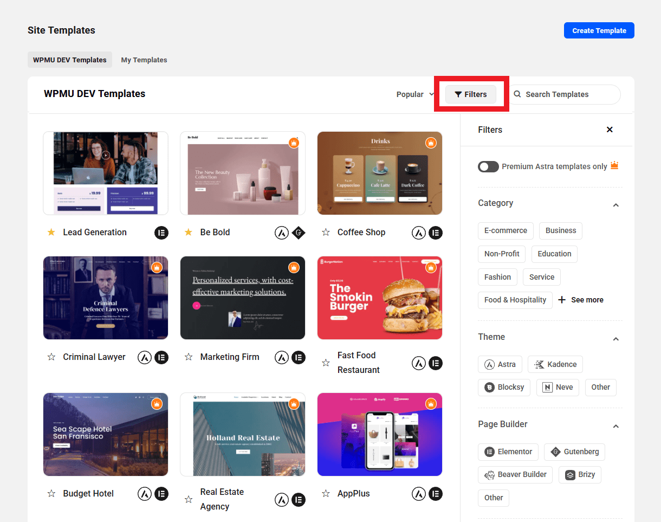Screen dimensions: 661x522
Task: Click Astra icon on Budget Hotel
Action: point(144,494)
